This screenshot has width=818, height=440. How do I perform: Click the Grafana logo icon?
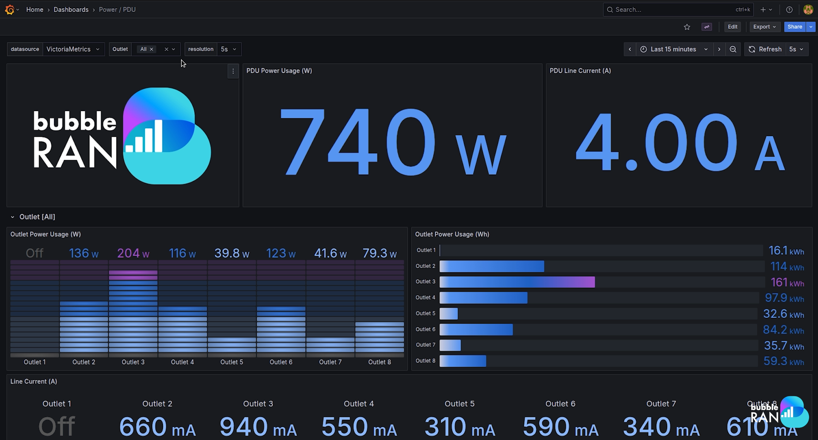10,10
